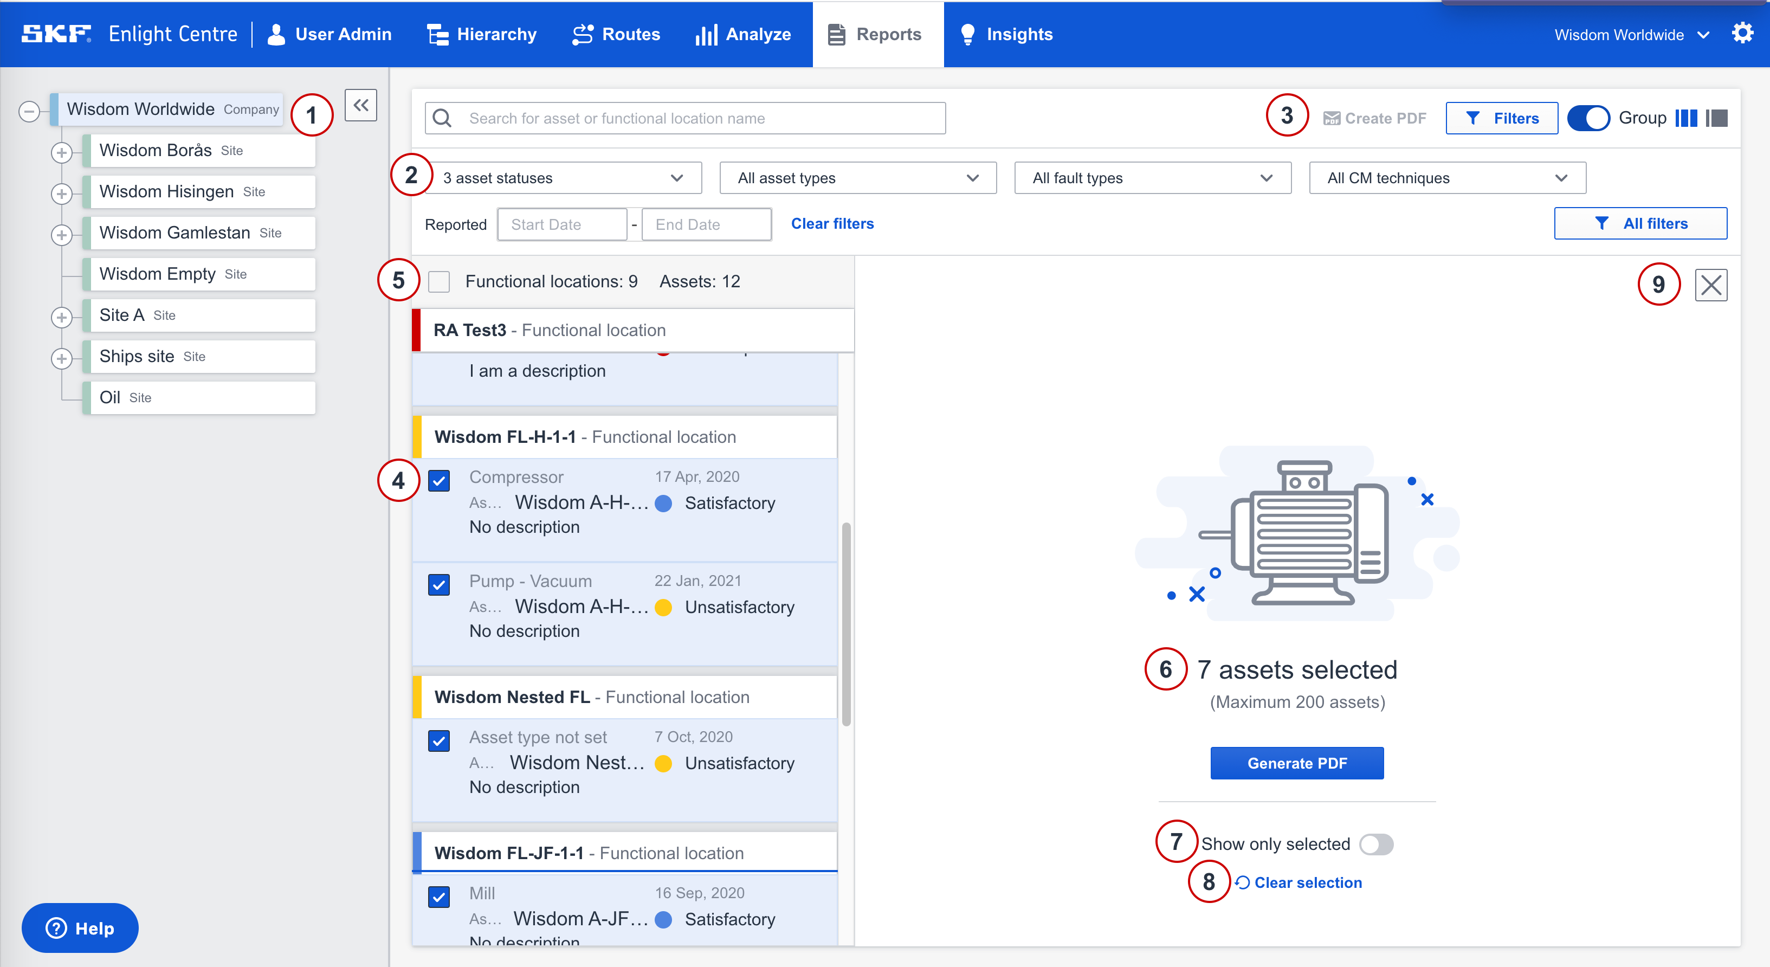Click the asset list vertical scrollbar

(847, 624)
